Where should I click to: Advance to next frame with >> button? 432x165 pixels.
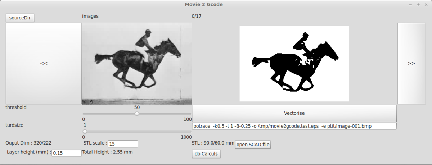[x=411, y=64]
